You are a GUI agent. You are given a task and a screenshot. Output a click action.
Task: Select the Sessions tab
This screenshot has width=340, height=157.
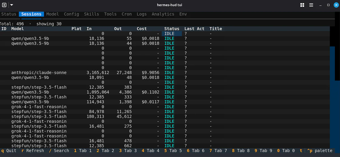coord(31,14)
